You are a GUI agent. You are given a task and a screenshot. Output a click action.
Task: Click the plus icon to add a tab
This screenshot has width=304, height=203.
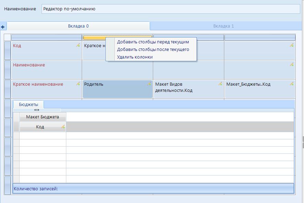click(x=2, y=27)
